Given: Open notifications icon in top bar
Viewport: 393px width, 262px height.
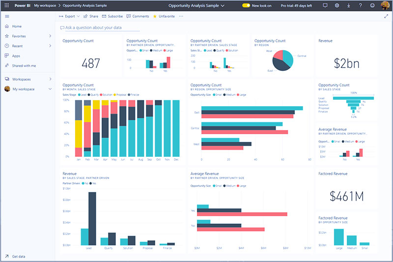Looking at the screenshot, I should click(325, 5).
